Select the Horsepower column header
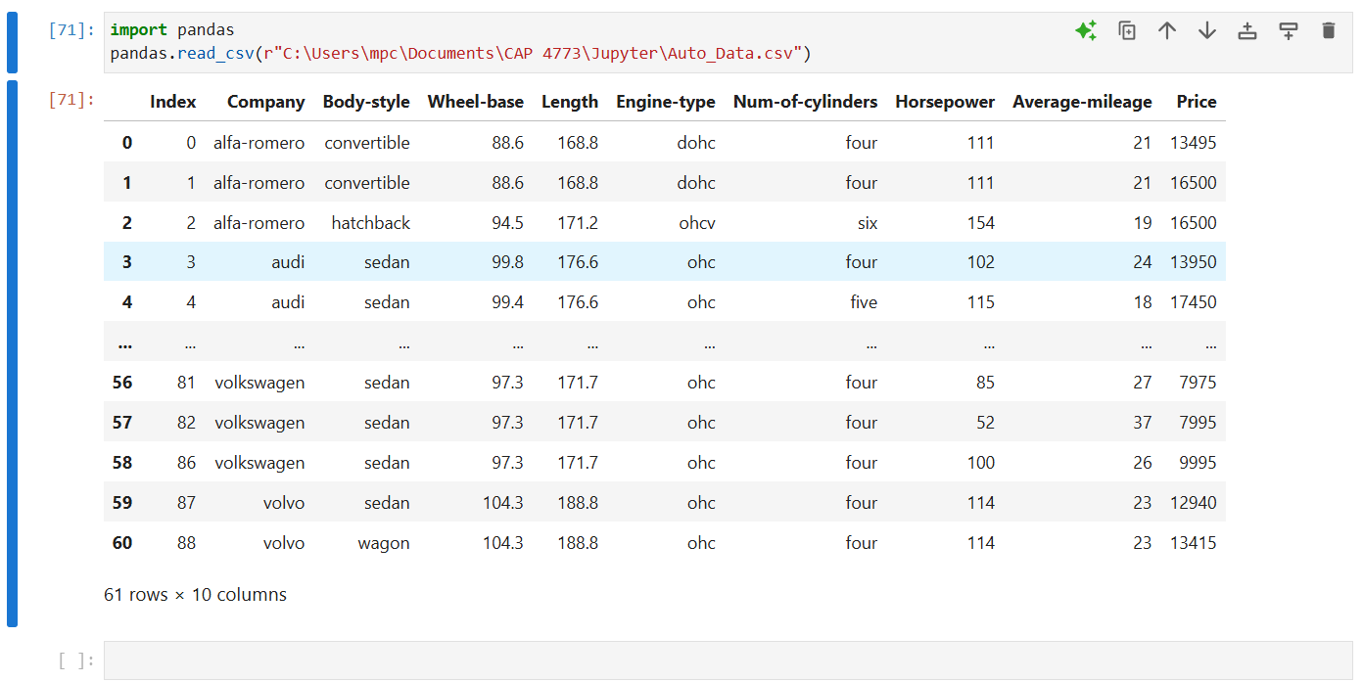The height and width of the screenshot is (682, 1363). coord(945,101)
